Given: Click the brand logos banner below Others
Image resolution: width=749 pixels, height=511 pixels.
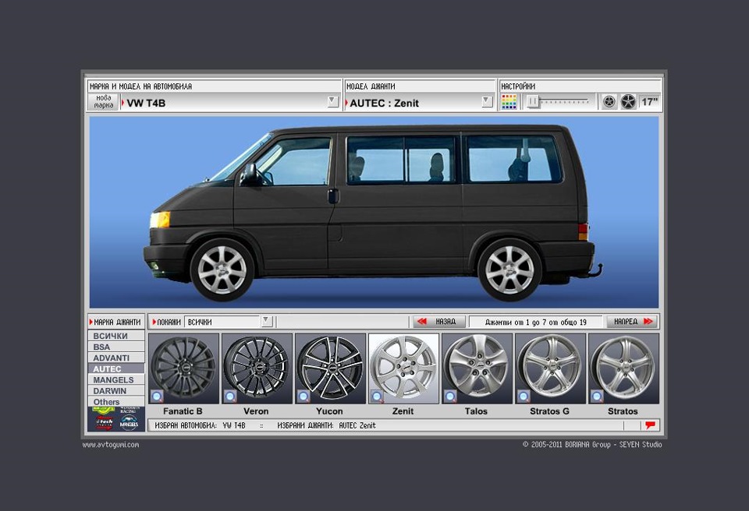Looking at the screenshot, I should click(116, 419).
